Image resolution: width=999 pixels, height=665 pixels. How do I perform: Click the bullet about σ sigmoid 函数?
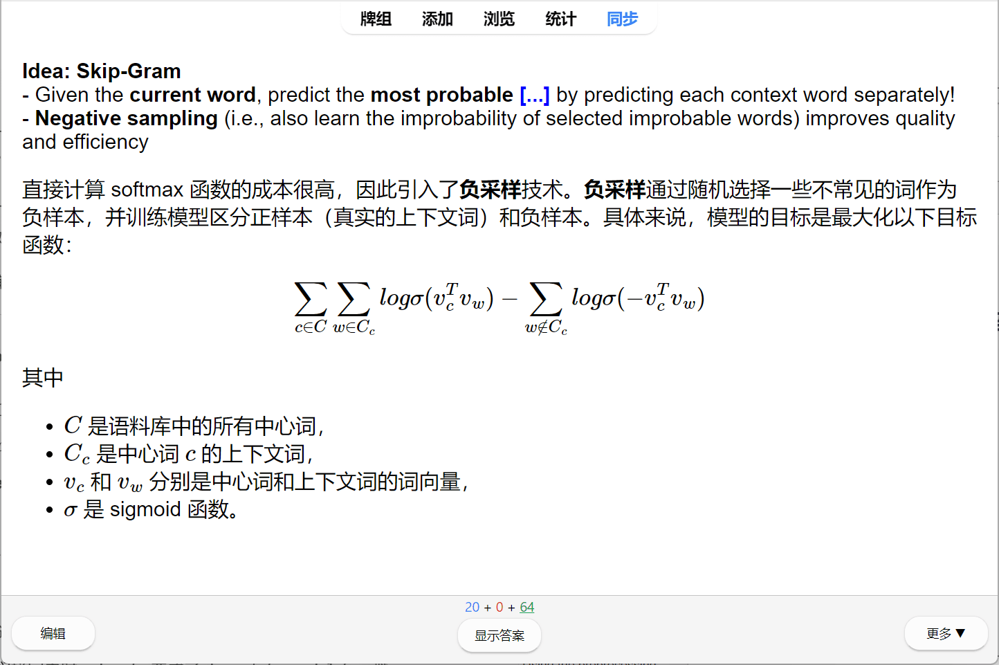[151, 509]
